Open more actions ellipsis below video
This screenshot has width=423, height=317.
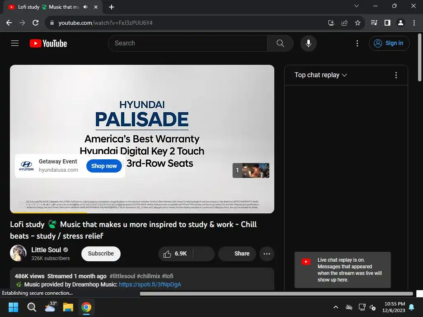click(267, 254)
